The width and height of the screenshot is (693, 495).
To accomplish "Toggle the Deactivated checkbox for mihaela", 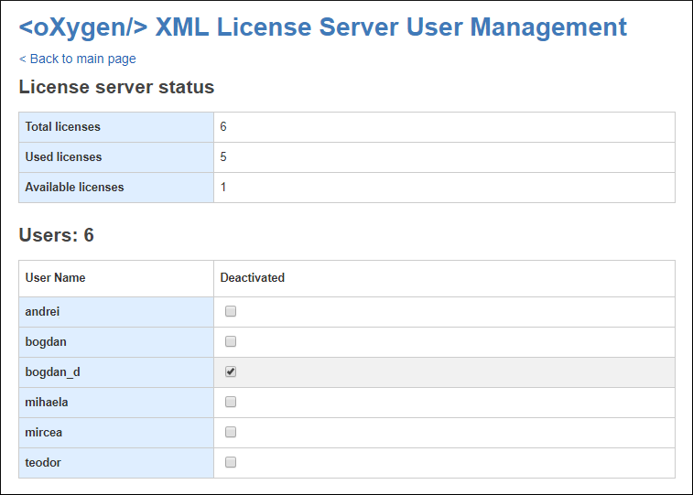I will coord(231,402).
